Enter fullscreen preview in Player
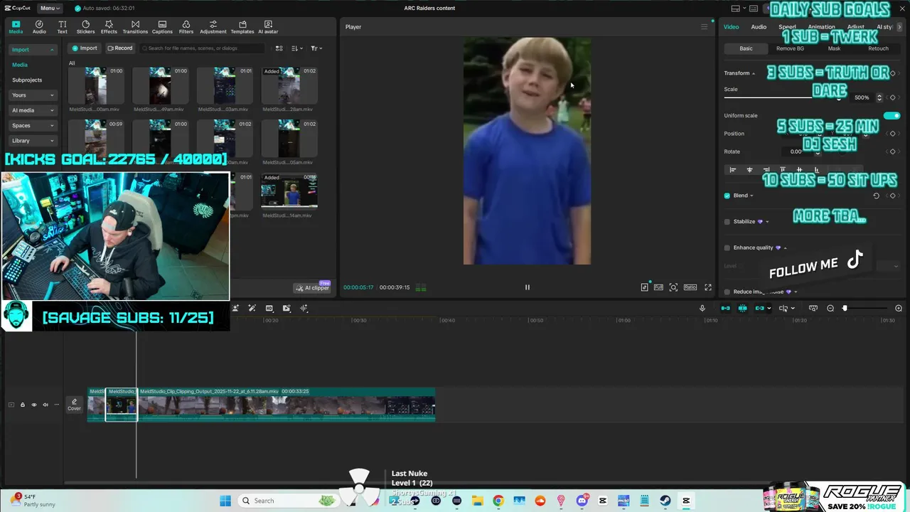This screenshot has width=910, height=512. coord(707,287)
